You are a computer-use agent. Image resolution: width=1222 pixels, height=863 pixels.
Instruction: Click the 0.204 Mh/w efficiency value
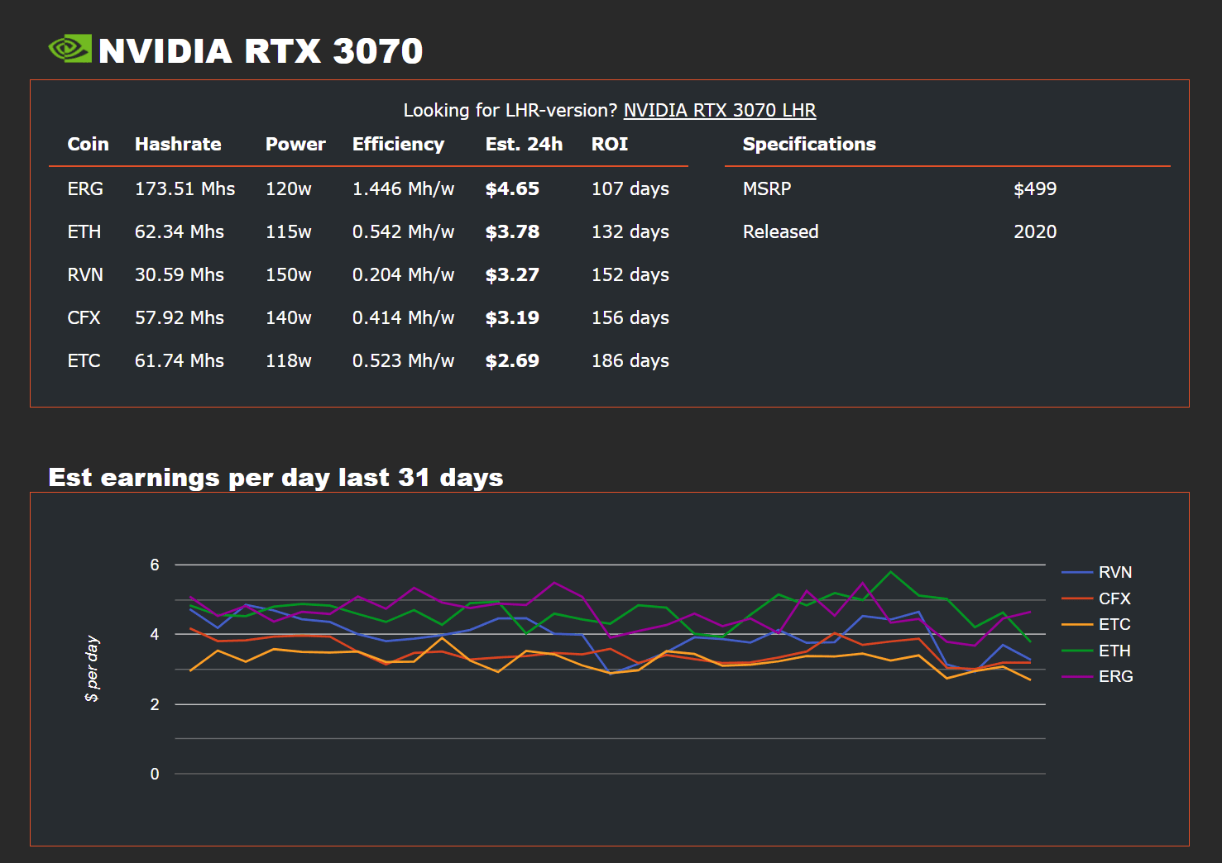coord(404,274)
